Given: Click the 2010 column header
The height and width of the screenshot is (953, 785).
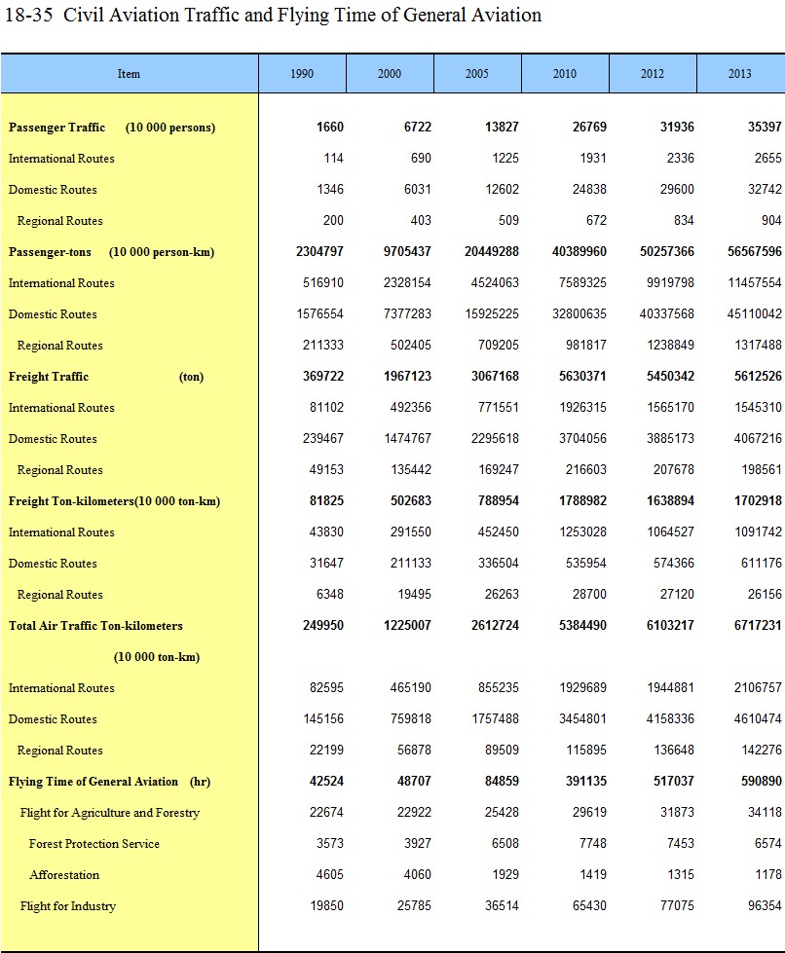Looking at the screenshot, I should coord(565,74).
